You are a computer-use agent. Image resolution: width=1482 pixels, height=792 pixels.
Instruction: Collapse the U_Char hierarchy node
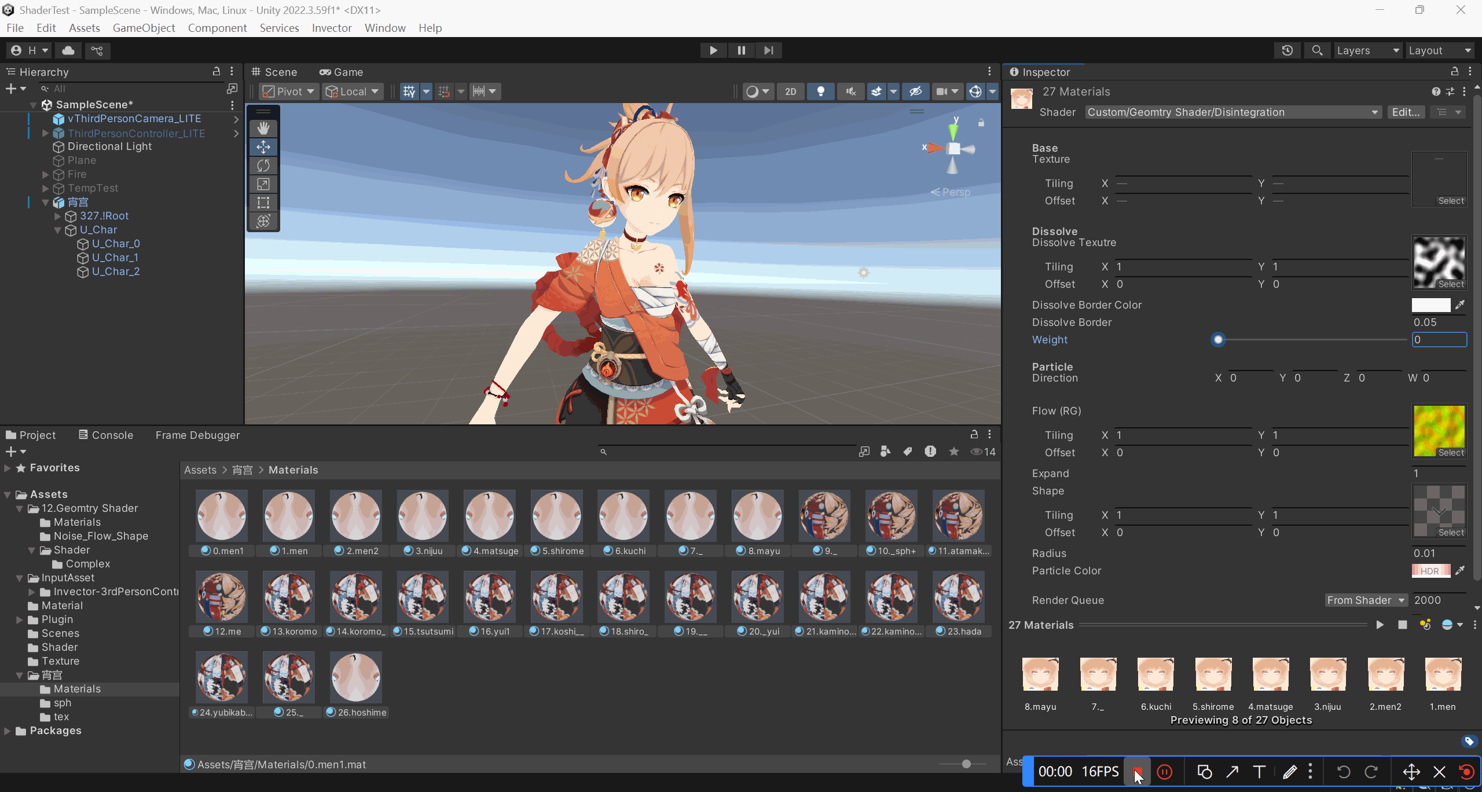[57, 230]
